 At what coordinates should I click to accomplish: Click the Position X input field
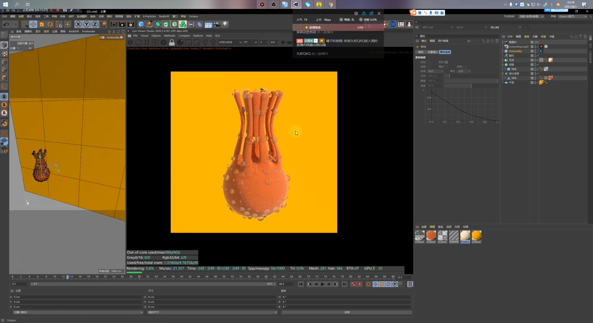(x=78, y=297)
